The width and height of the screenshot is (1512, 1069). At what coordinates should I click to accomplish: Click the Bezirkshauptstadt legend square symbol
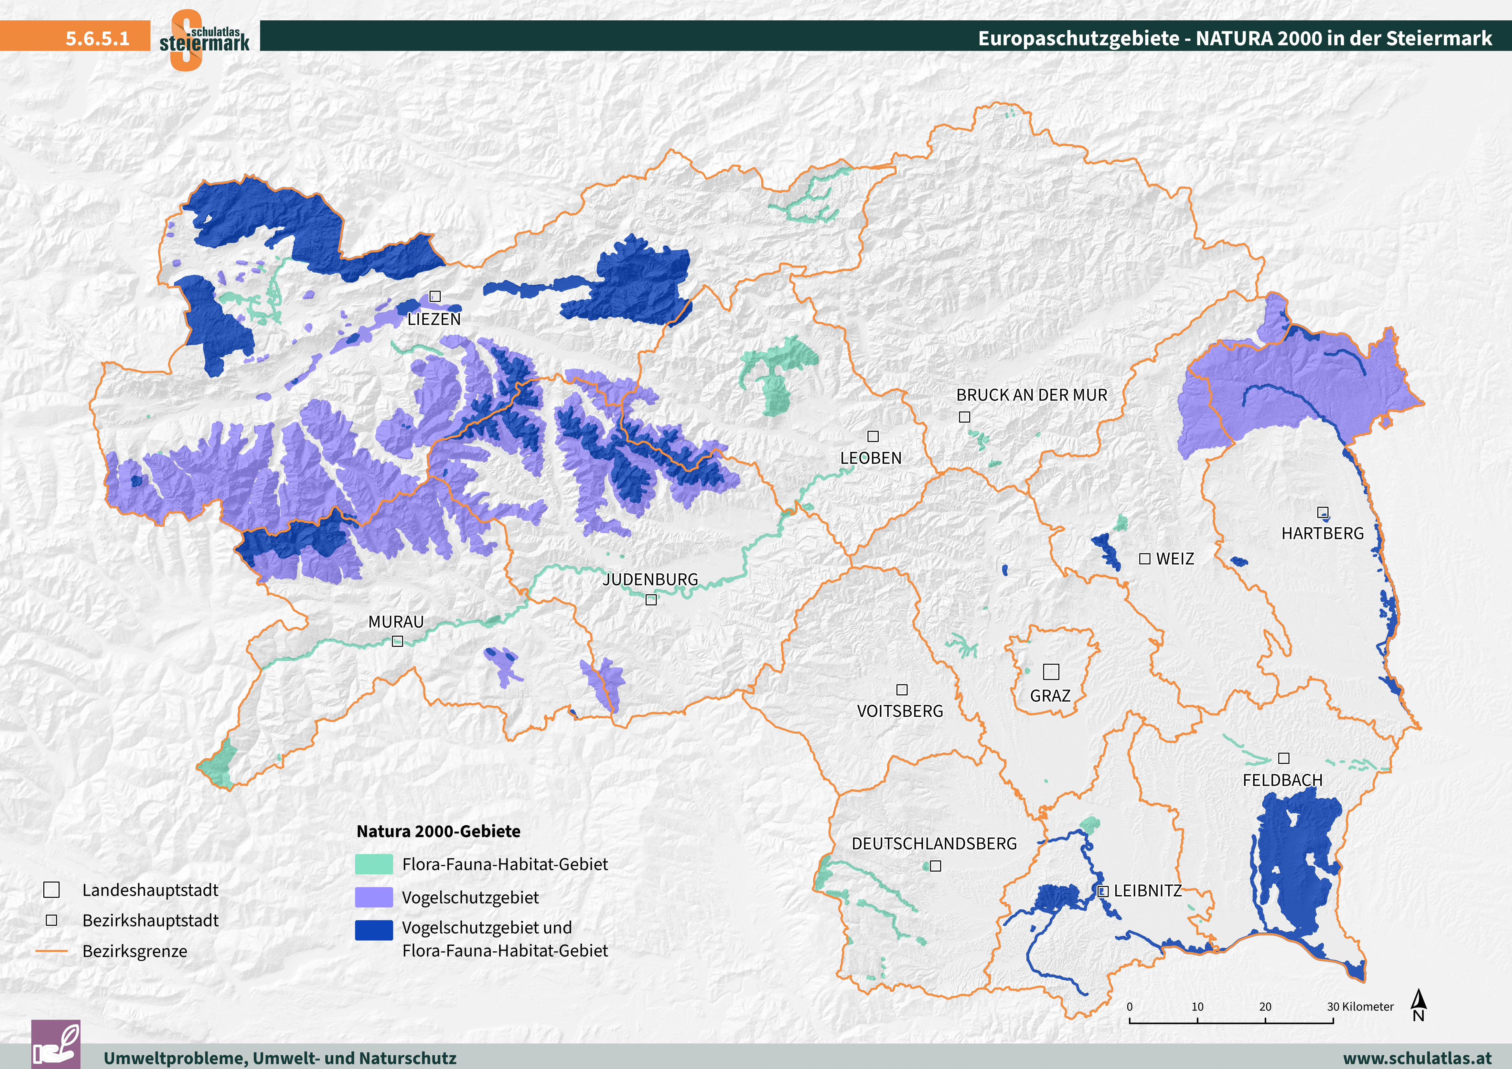click(x=51, y=920)
